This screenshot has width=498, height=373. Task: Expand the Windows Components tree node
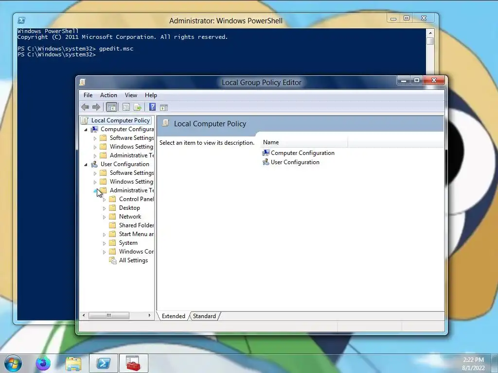coord(104,252)
